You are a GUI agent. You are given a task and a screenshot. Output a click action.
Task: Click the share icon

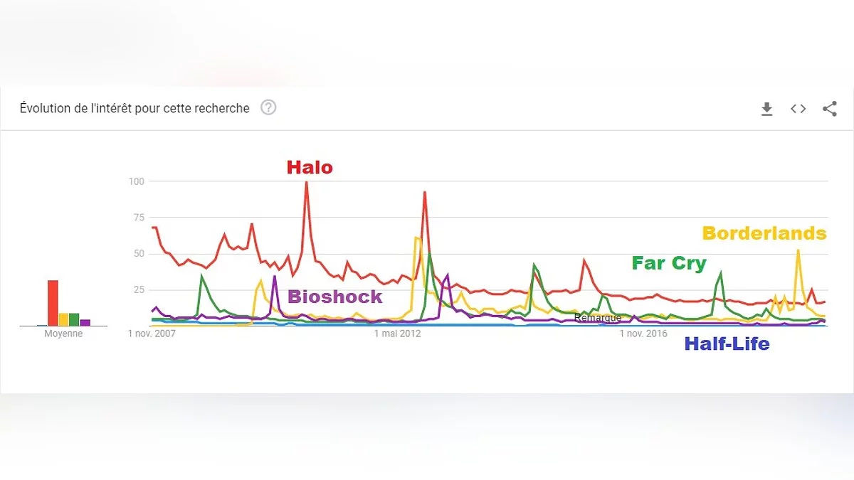829,109
